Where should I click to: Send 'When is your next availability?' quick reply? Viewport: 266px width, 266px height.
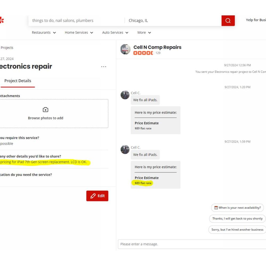click(237, 208)
